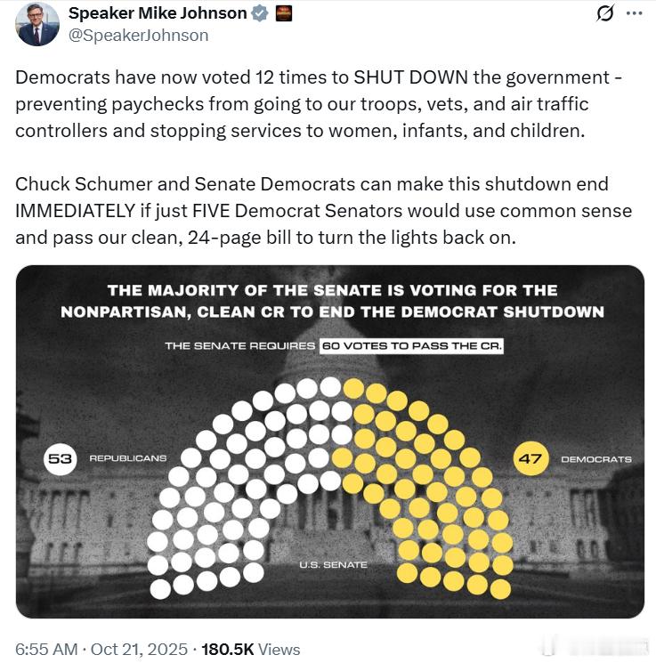The width and height of the screenshot is (656, 663).
Task: Click the REPUBLICANS label in the chart
Action: [127, 458]
